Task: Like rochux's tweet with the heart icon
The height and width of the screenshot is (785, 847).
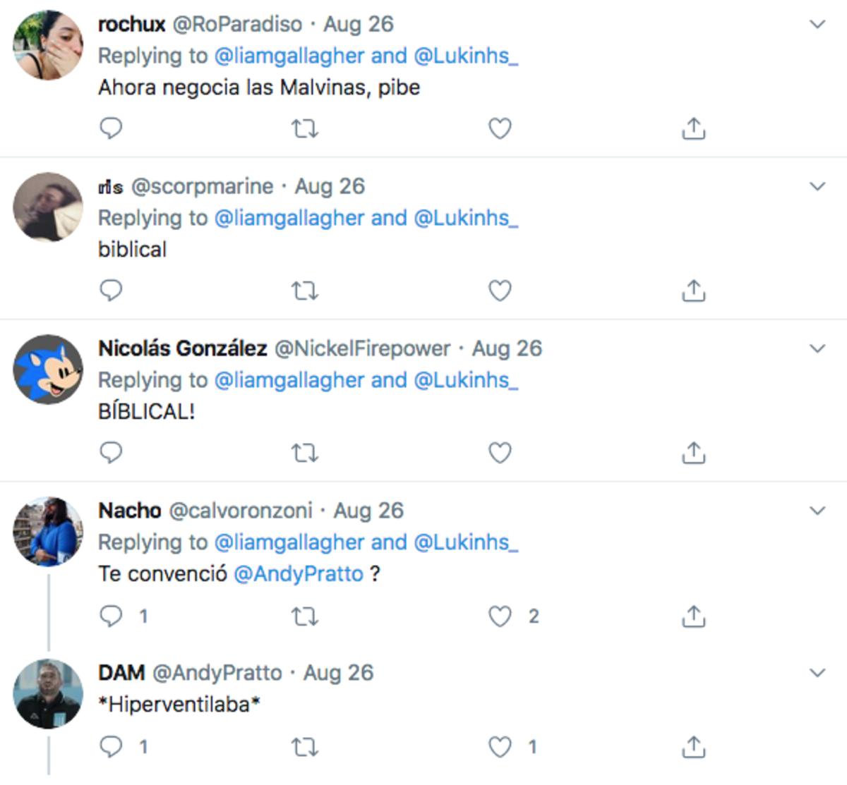Action: point(500,128)
